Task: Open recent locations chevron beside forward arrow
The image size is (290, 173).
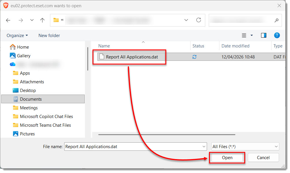Action: (32, 20)
